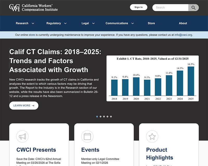
Task: Click the info@cwci.org email link
Action: [x=183, y=35]
